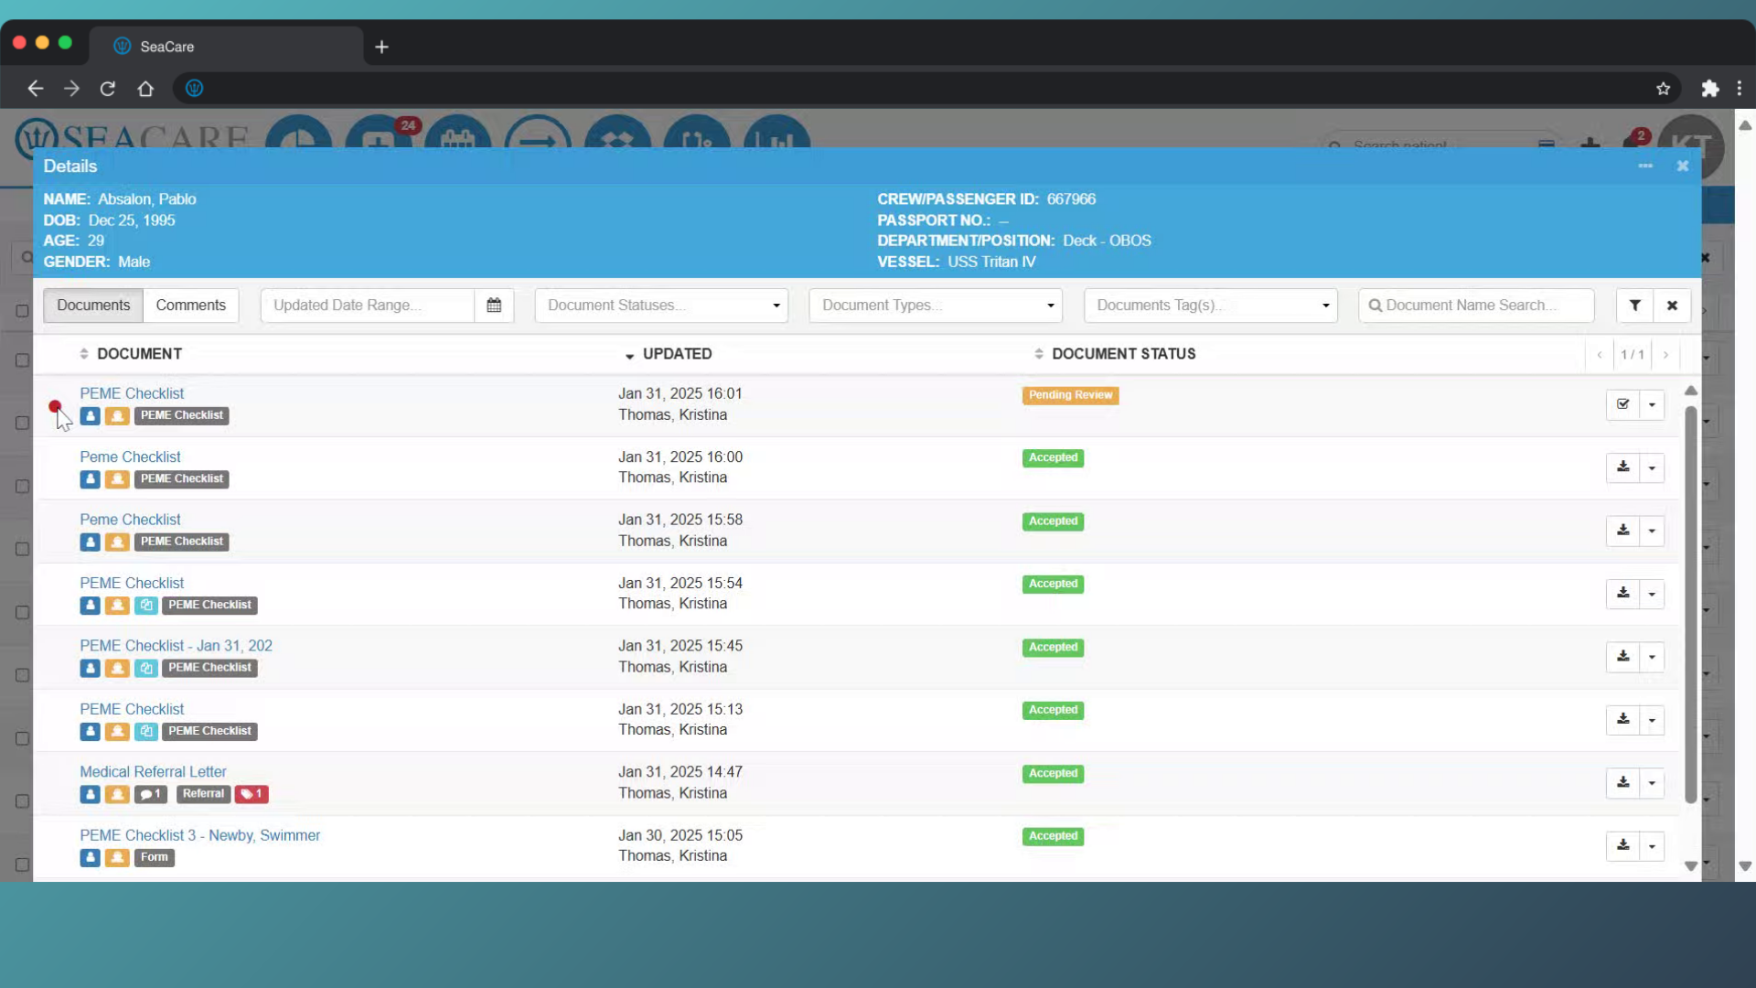The width and height of the screenshot is (1756, 988).
Task: Go to next page of documents
Action: click(x=1665, y=355)
